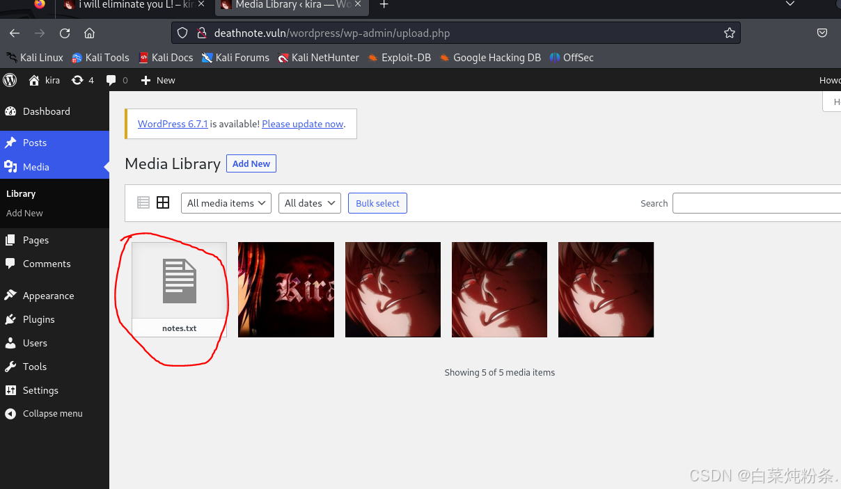841x489 pixels.
Task: Open Appearance menu in sidebar
Action: click(x=54, y=296)
